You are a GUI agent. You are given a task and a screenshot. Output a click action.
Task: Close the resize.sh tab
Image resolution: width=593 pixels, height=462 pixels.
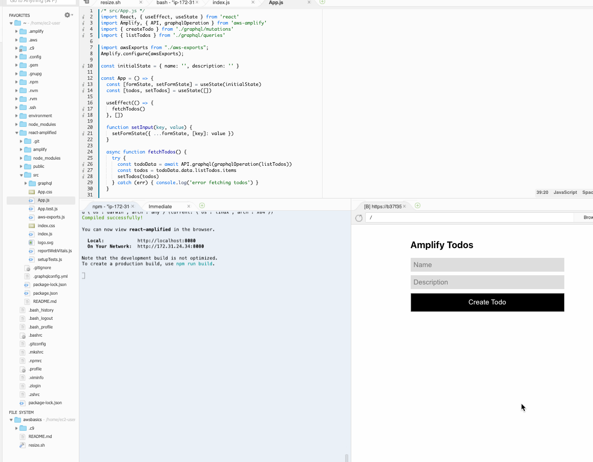(141, 2)
